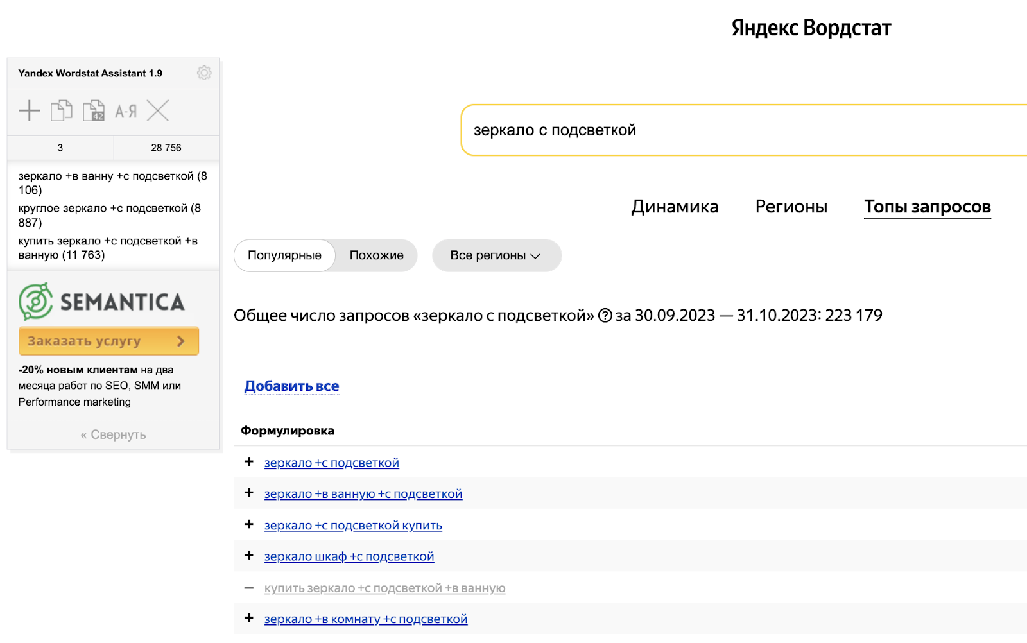This screenshot has height=643, width=1027.
Task: Copy phrases list icon in Assistant
Action: [62, 110]
